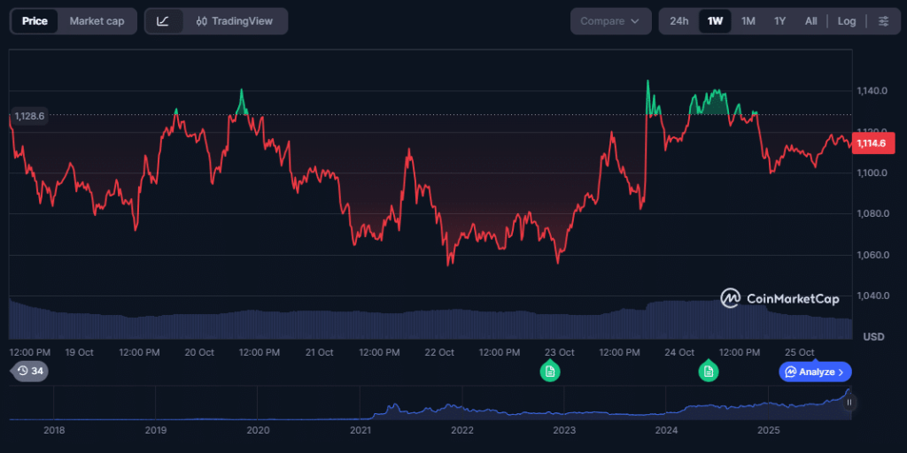Image resolution: width=907 pixels, height=453 pixels.
Task: Click the 1,040.0 axis label
Action: 872,296
